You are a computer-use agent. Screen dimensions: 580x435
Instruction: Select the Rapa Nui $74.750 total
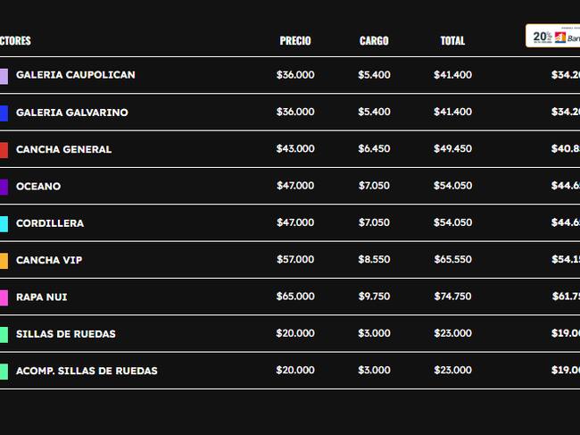[452, 297]
